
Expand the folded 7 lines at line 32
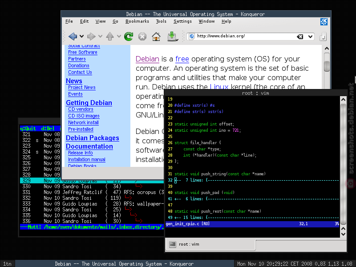coord(257,180)
